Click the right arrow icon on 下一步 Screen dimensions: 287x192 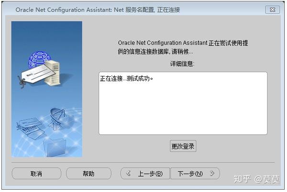pyautogui.click(x=211, y=173)
